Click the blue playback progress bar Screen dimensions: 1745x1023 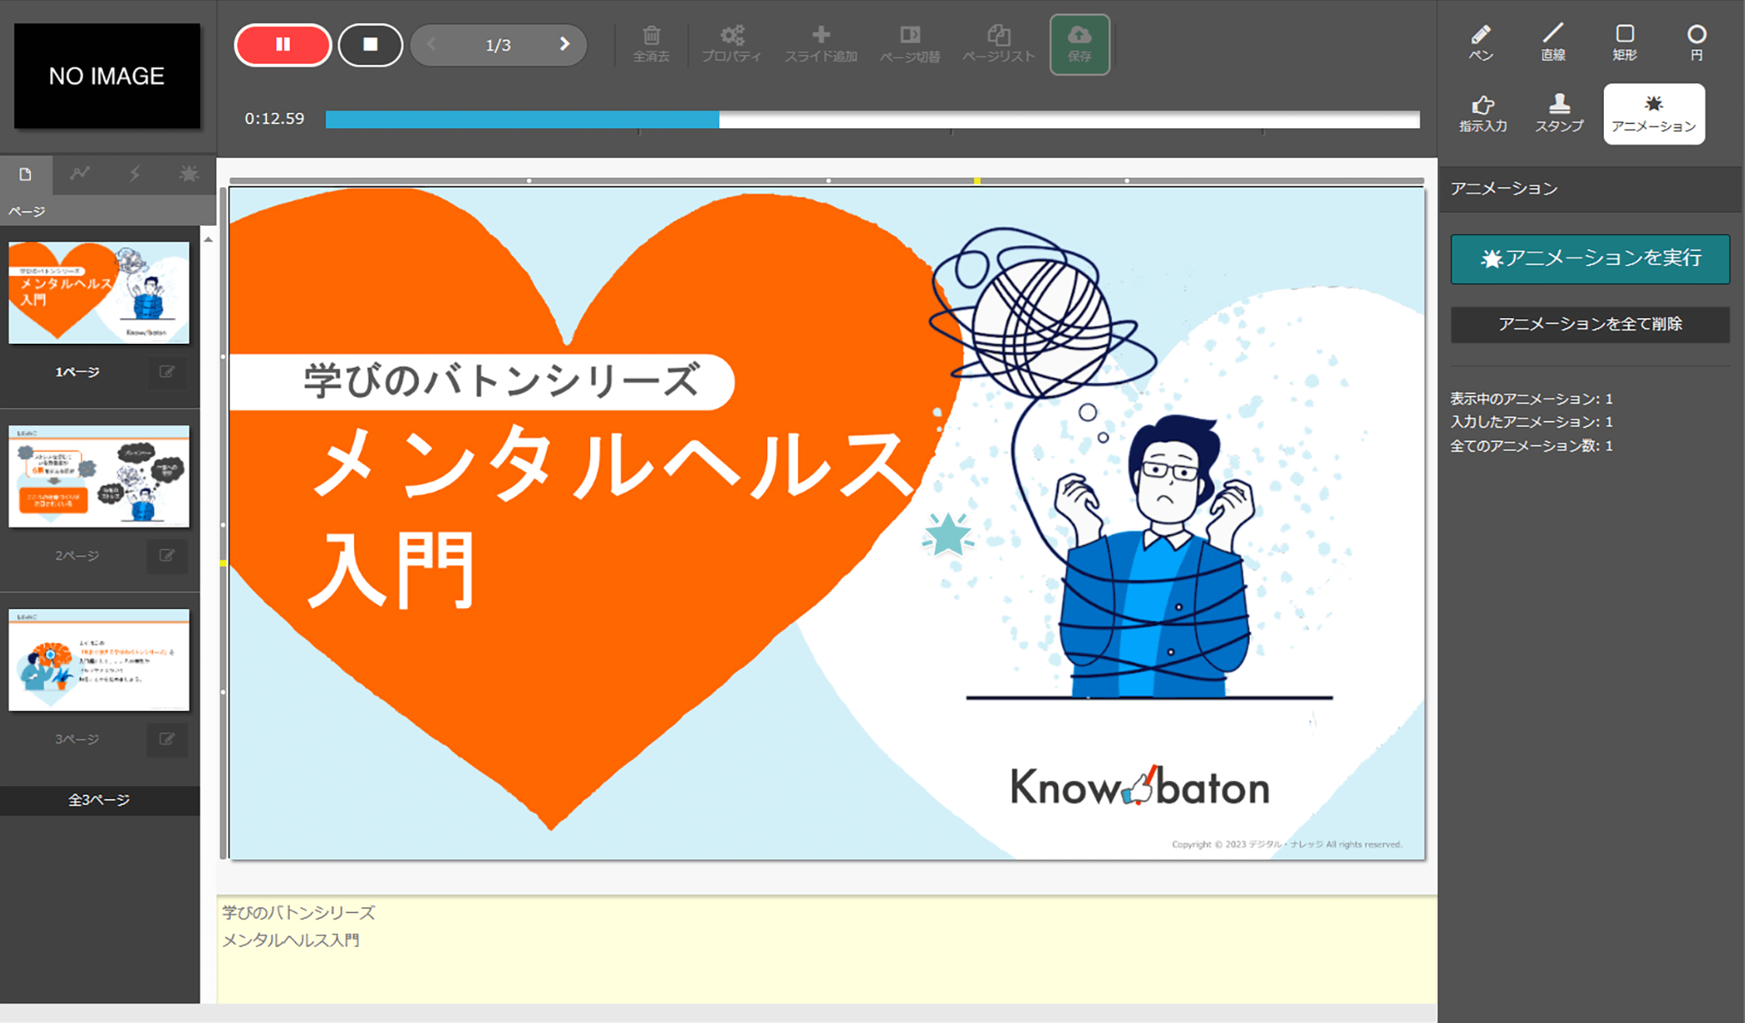pyautogui.click(x=522, y=120)
